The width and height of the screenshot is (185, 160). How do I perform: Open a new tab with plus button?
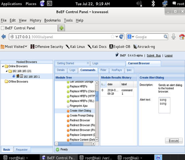tap(61, 28)
